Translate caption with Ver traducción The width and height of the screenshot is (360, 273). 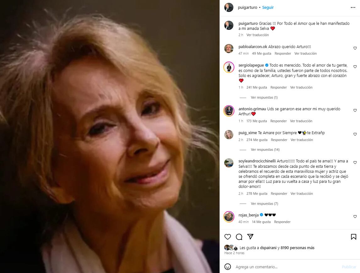coord(257,35)
